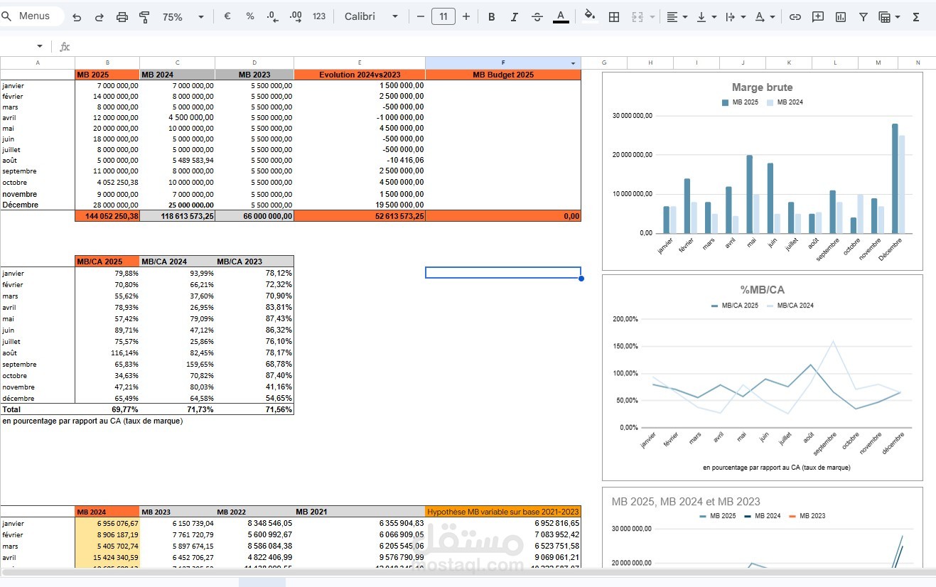The image size is (936, 587).
Task: Click the Create a filter funnel icon
Action: point(863,16)
